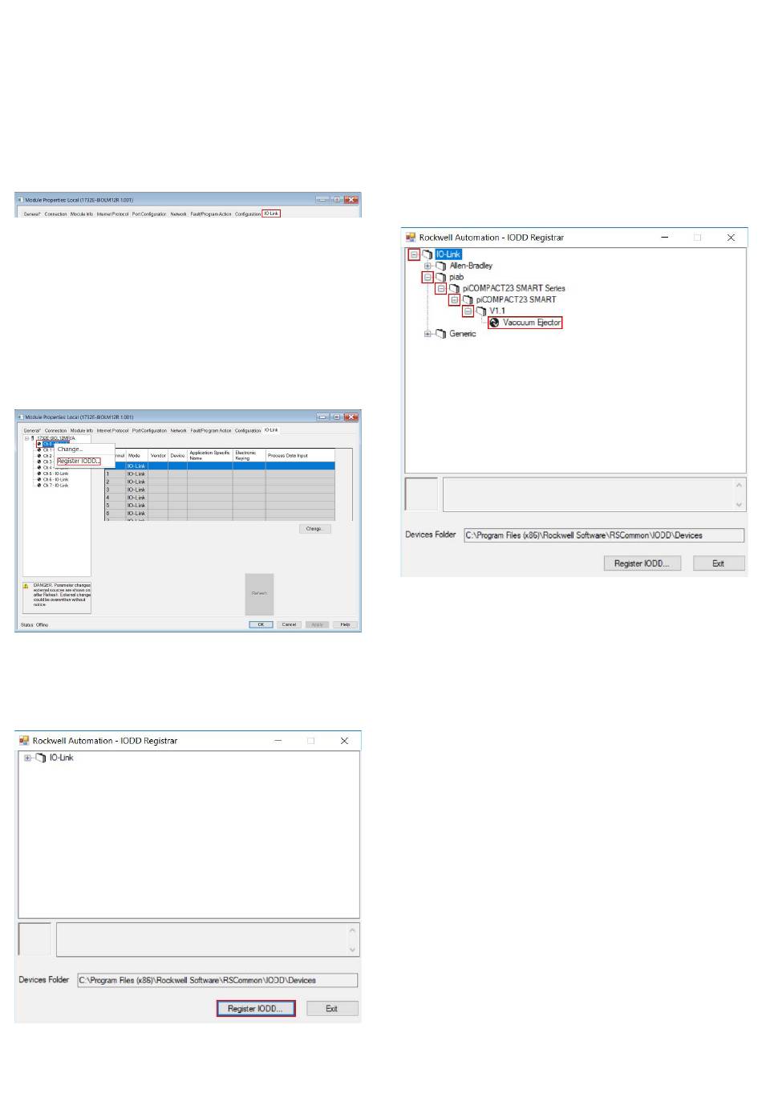Open Fault/Program Action tab in Module Properties with channel table
Image resolution: width=762 pixels, height=1106 pixels.
tap(211, 431)
